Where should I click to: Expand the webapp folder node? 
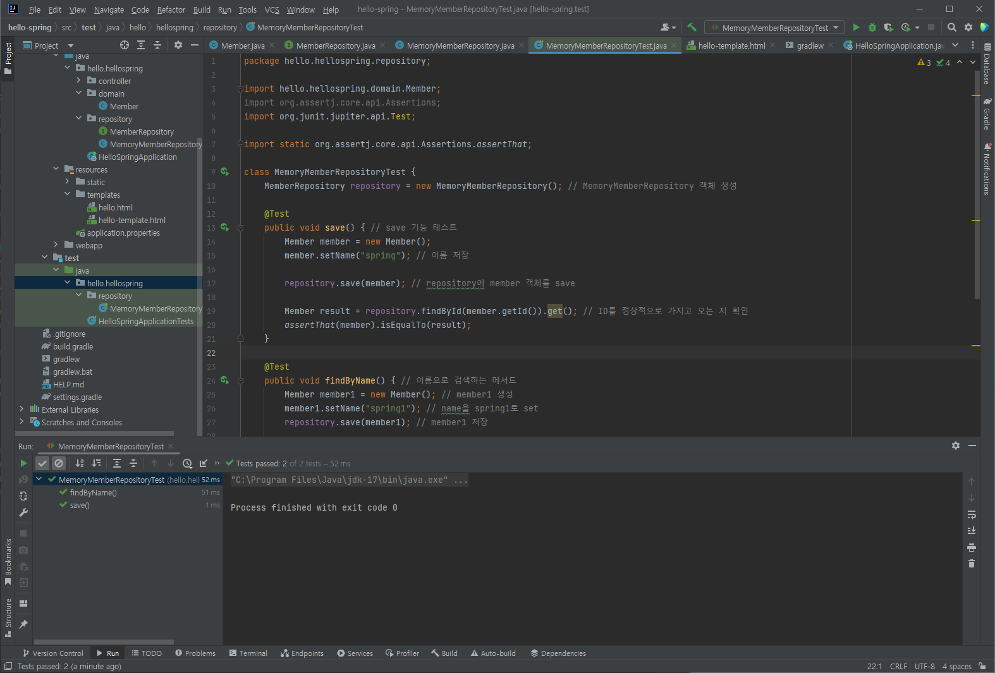pyautogui.click(x=56, y=245)
